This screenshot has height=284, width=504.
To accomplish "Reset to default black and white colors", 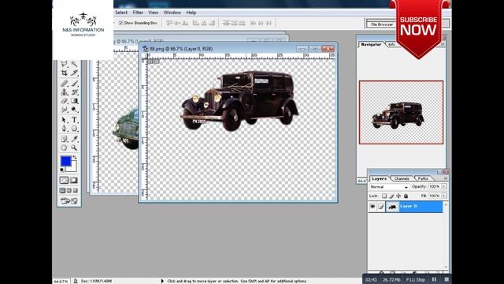I will click(x=61, y=170).
